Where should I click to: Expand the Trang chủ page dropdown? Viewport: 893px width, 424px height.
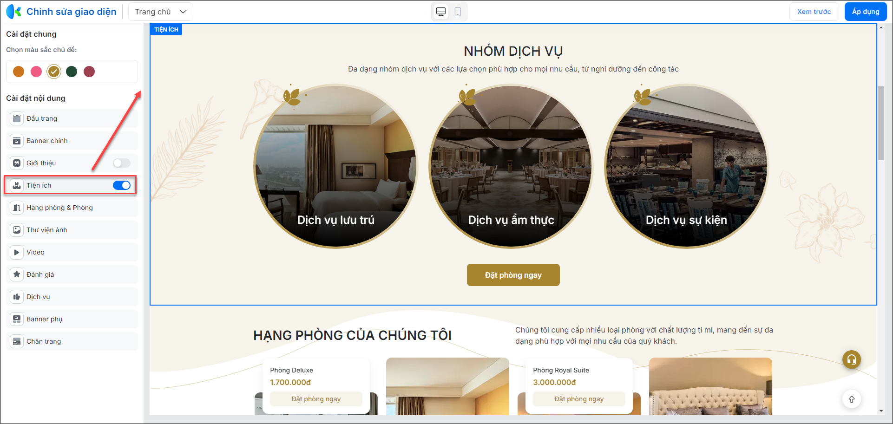coord(160,12)
